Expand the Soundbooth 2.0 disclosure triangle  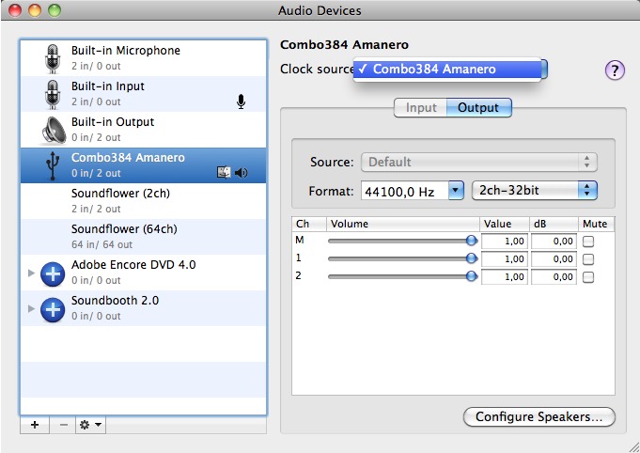(31, 308)
